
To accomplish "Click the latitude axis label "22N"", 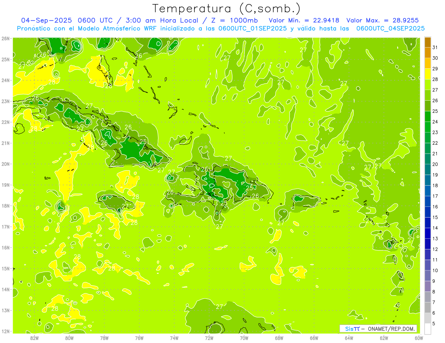I will (x=6, y=122).
